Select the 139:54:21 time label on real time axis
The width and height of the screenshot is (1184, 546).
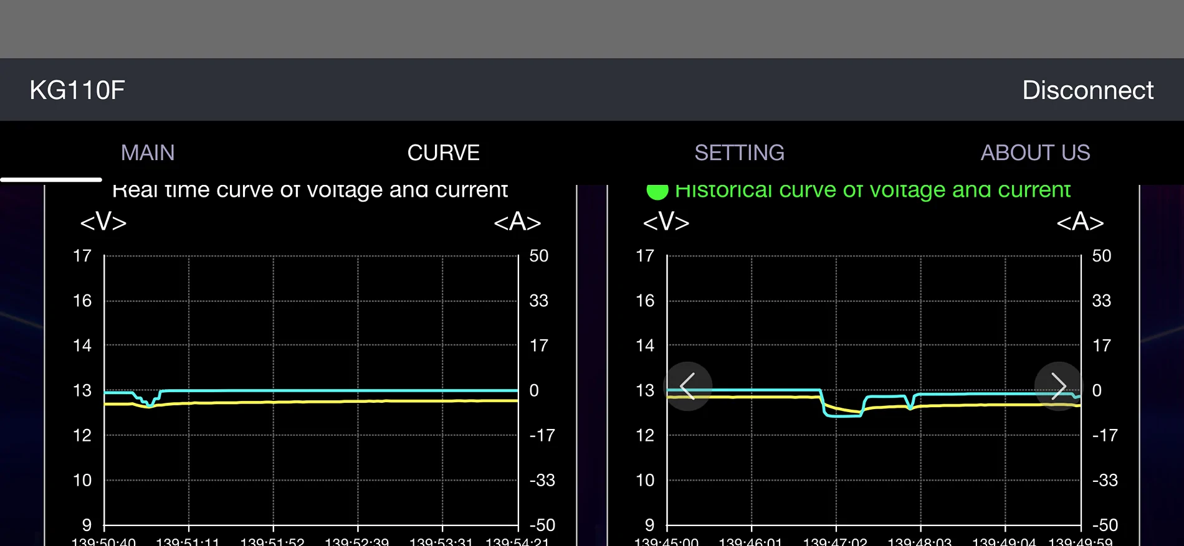coord(517,541)
